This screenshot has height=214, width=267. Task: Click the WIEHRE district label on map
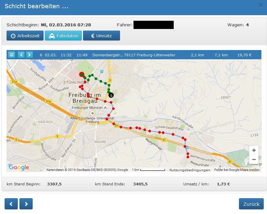click(100, 142)
